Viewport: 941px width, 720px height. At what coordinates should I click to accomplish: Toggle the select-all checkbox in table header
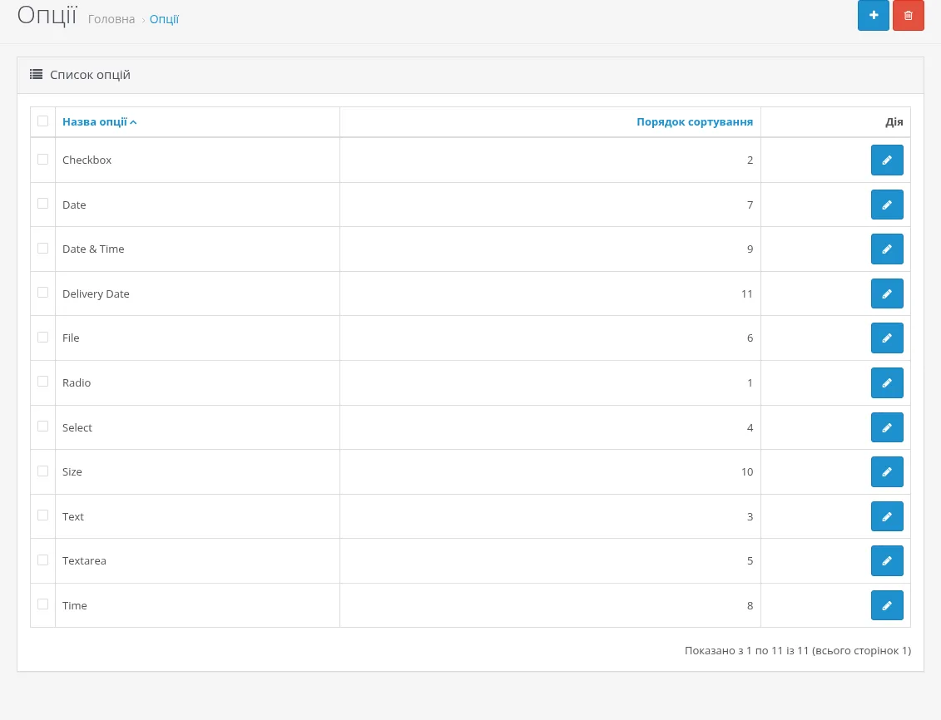pos(42,121)
